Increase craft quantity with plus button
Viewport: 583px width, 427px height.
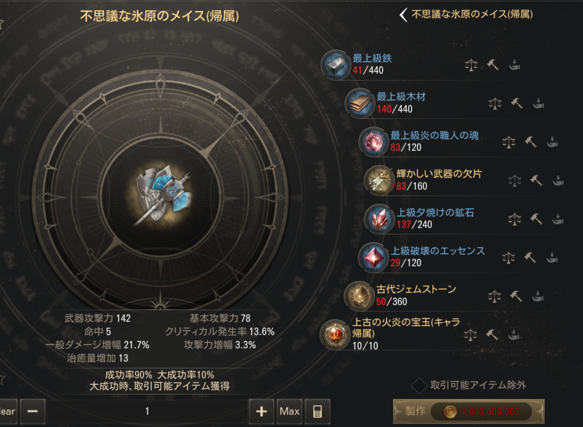pos(261,411)
